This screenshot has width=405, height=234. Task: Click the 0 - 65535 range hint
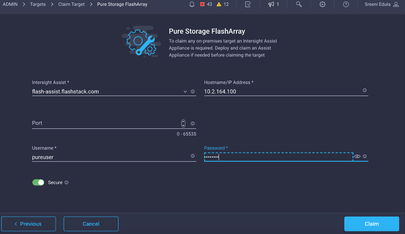186,134
